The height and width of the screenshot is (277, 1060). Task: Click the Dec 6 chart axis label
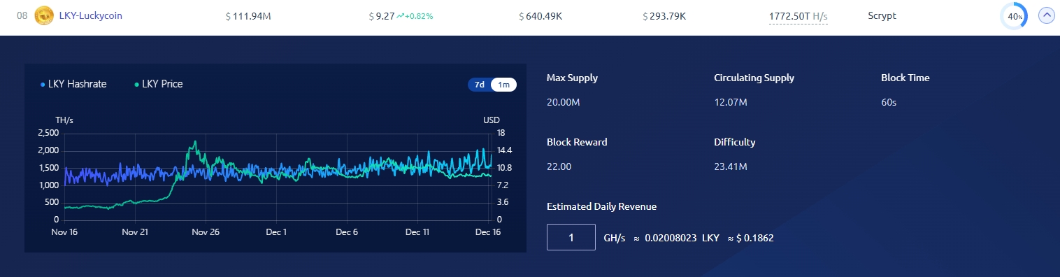pos(347,232)
